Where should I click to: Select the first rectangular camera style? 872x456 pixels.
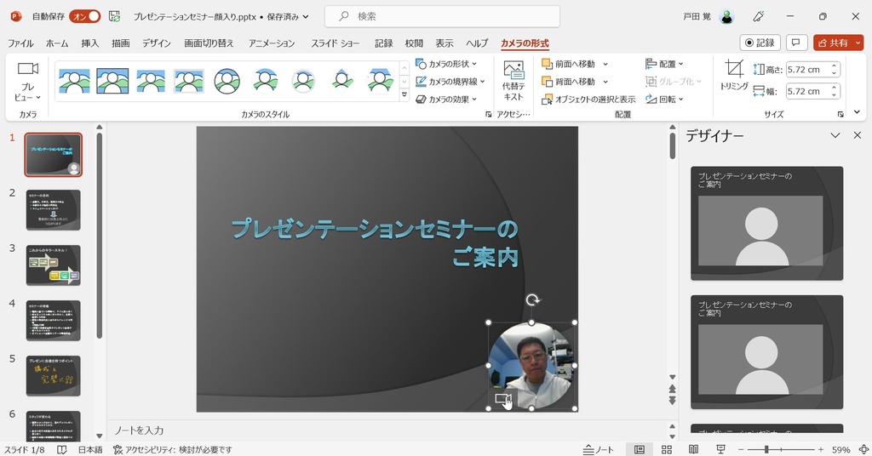[74, 81]
